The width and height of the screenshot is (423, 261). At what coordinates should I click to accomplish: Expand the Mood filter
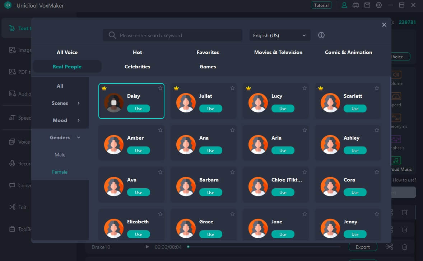(79, 120)
